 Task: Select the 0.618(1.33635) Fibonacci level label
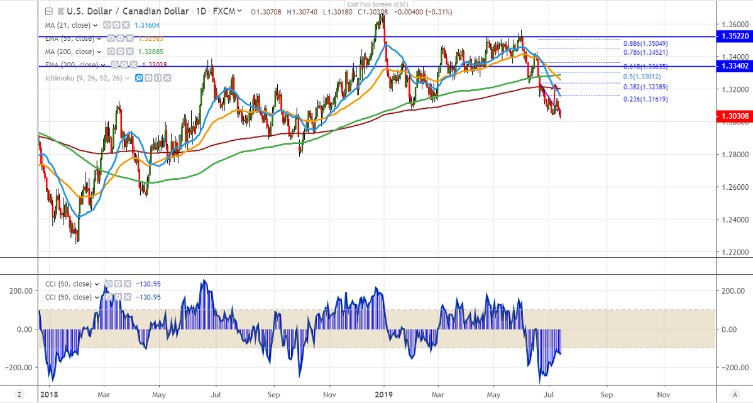tap(646, 67)
